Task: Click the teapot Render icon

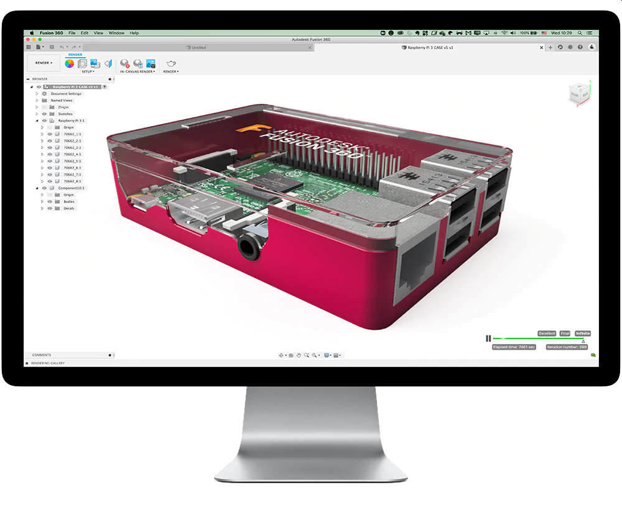Action: point(171,63)
